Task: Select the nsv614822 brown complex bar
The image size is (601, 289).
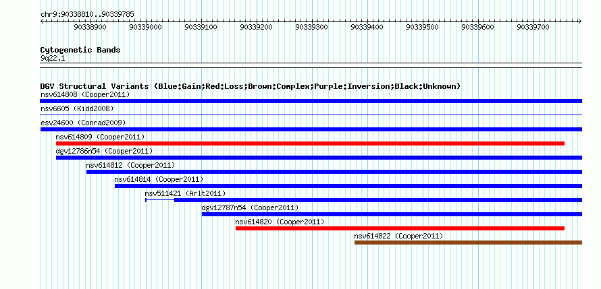Action: click(x=468, y=243)
